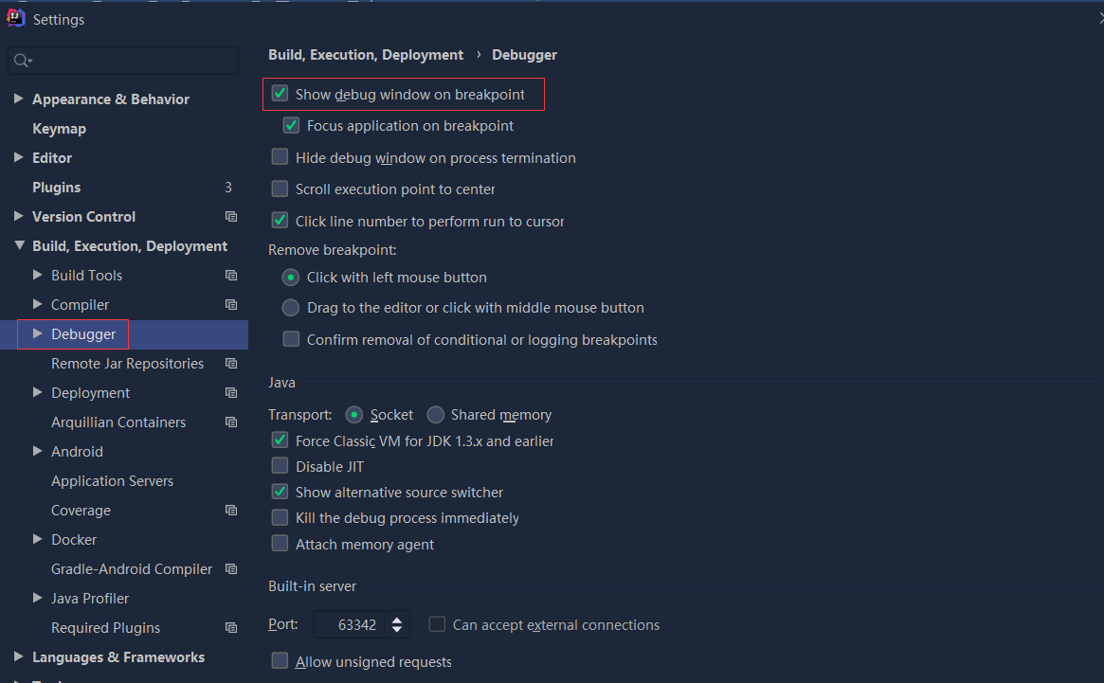Click the settings search input field
This screenshot has height=683, width=1104.
pyautogui.click(x=133, y=61)
